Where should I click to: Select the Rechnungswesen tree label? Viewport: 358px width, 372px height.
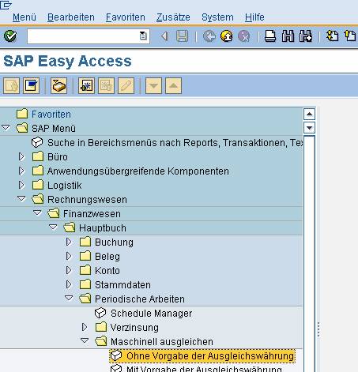87,200
